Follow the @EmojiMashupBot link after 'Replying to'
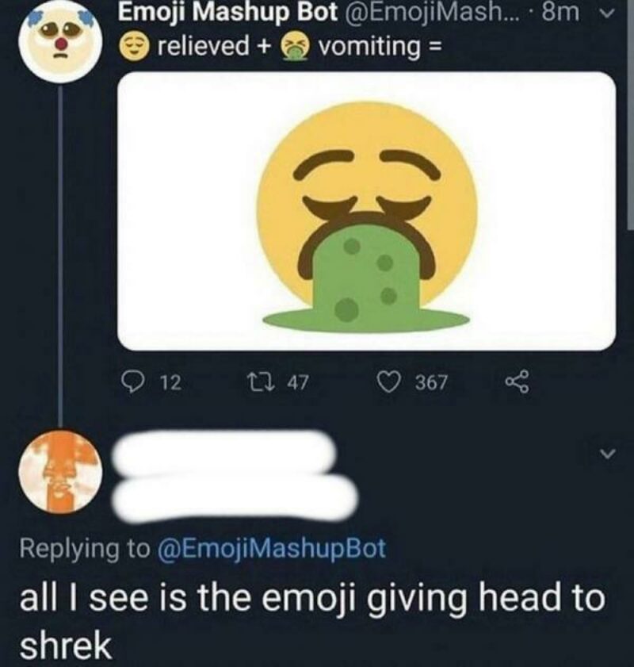 click(x=274, y=547)
